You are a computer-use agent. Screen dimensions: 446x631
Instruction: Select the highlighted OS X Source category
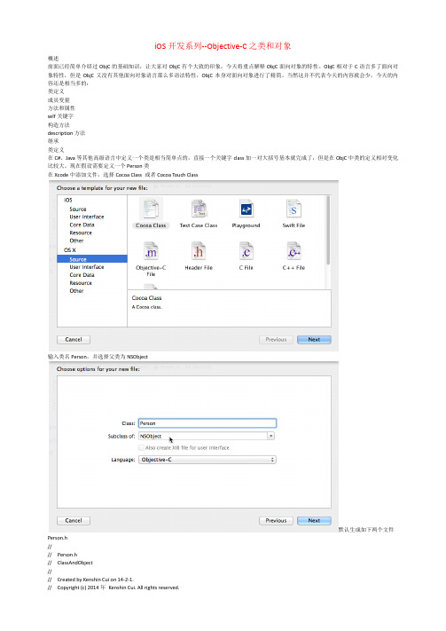(x=92, y=259)
